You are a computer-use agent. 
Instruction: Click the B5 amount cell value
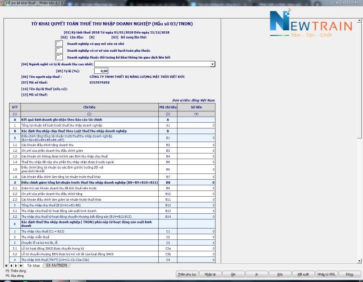pos(196,162)
